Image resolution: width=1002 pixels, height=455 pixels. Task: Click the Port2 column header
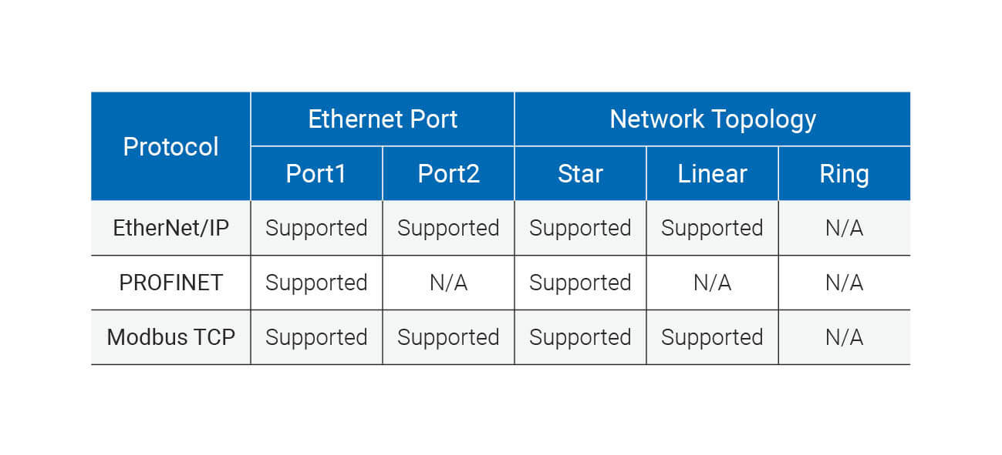click(x=448, y=173)
